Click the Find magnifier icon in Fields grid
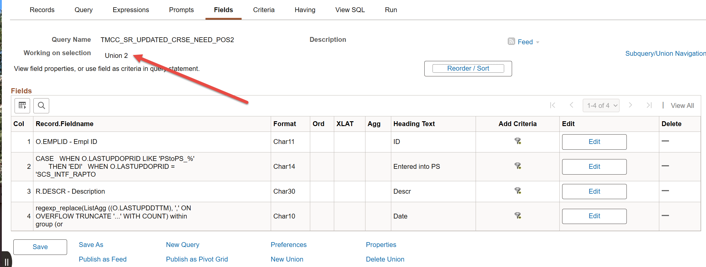The height and width of the screenshot is (267, 706). coord(41,105)
